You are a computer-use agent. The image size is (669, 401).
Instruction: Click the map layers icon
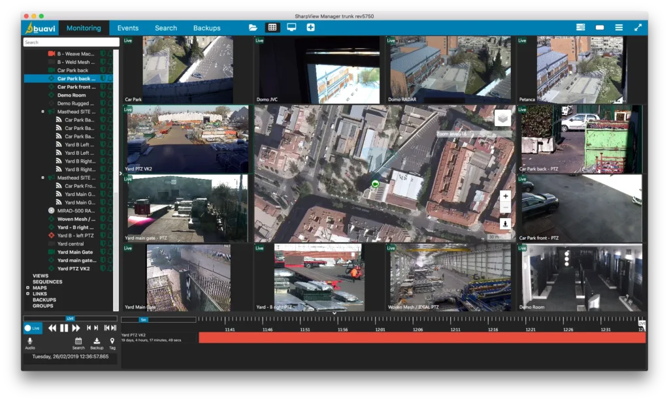(x=502, y=119)
